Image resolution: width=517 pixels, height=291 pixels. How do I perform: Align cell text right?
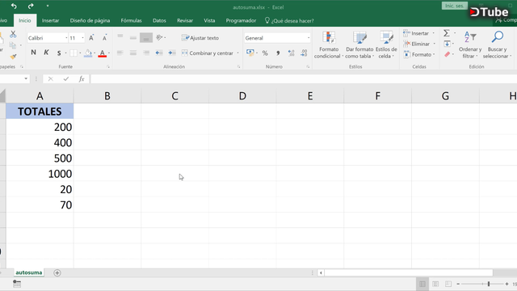point(145,53)
